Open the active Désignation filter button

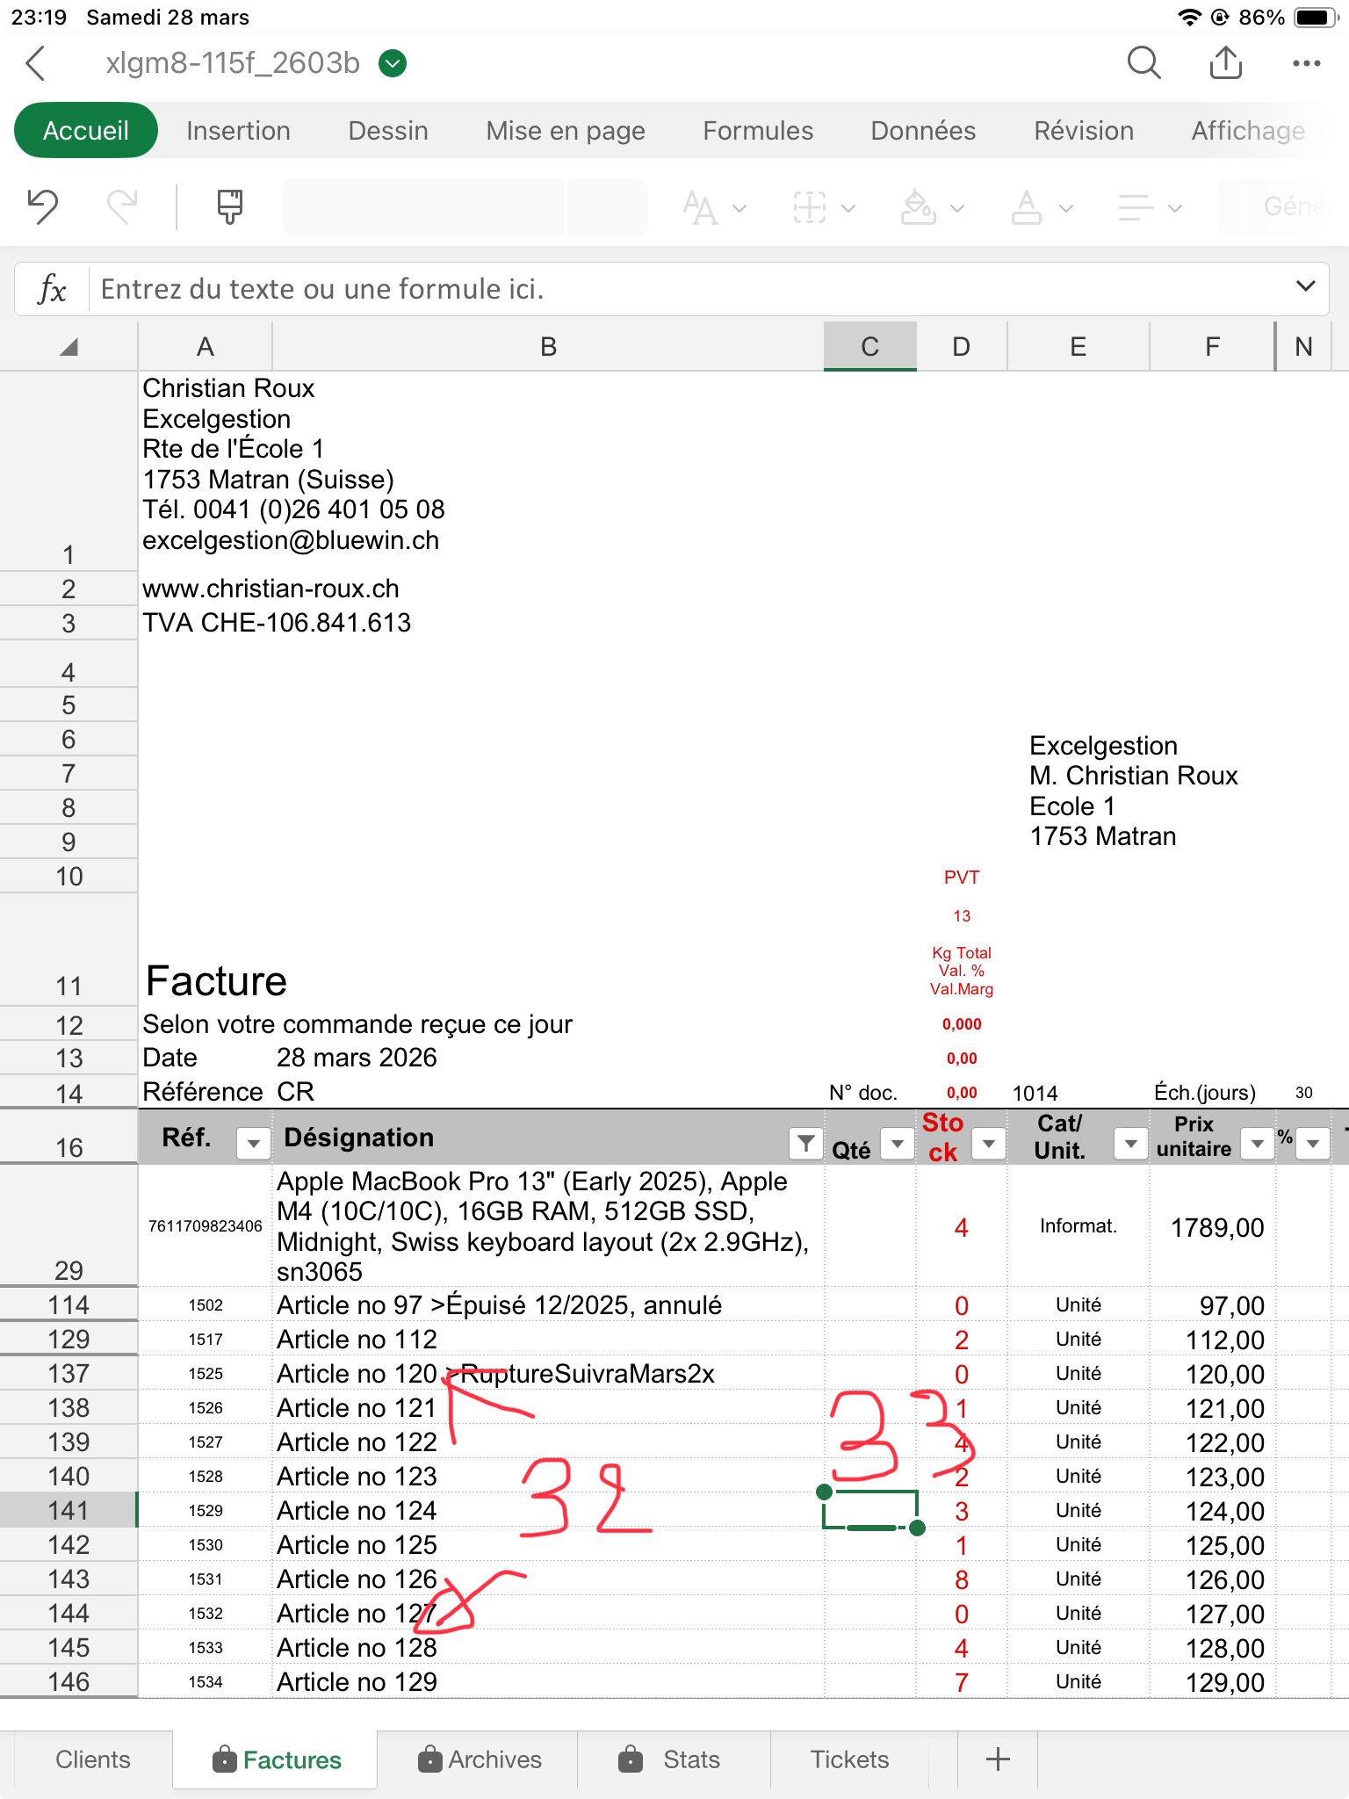[805, 1142]
